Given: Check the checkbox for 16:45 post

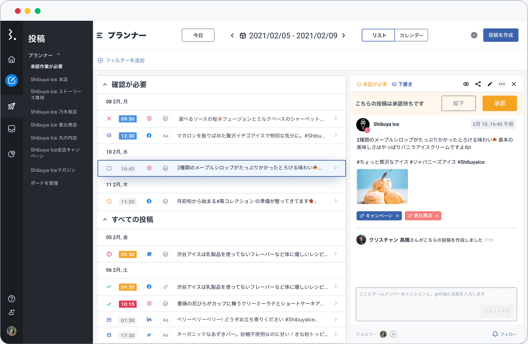Looking at the screenshot, I should (109, 168).
